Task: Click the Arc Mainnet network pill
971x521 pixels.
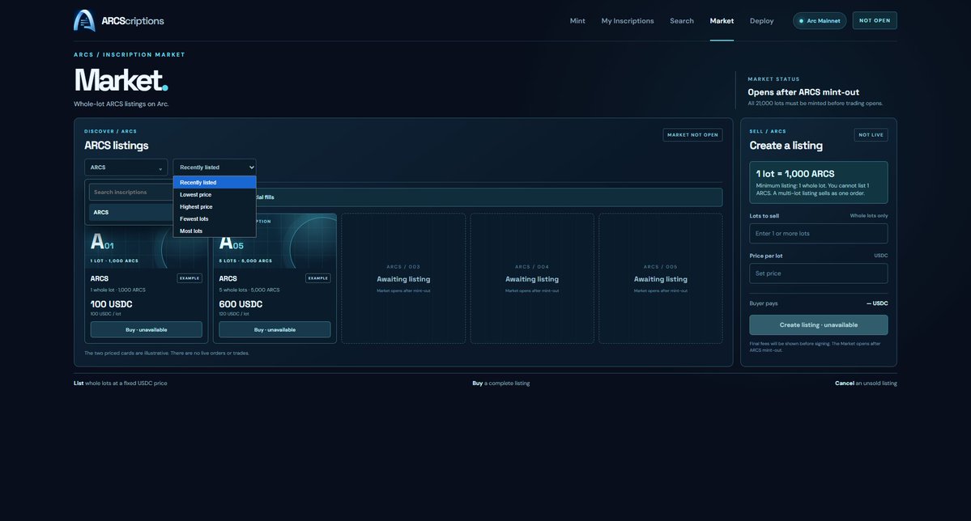Action: pos(820,21)
